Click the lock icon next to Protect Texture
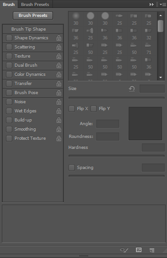This screenshot has height=258, width=167. [x=59, y=138]
